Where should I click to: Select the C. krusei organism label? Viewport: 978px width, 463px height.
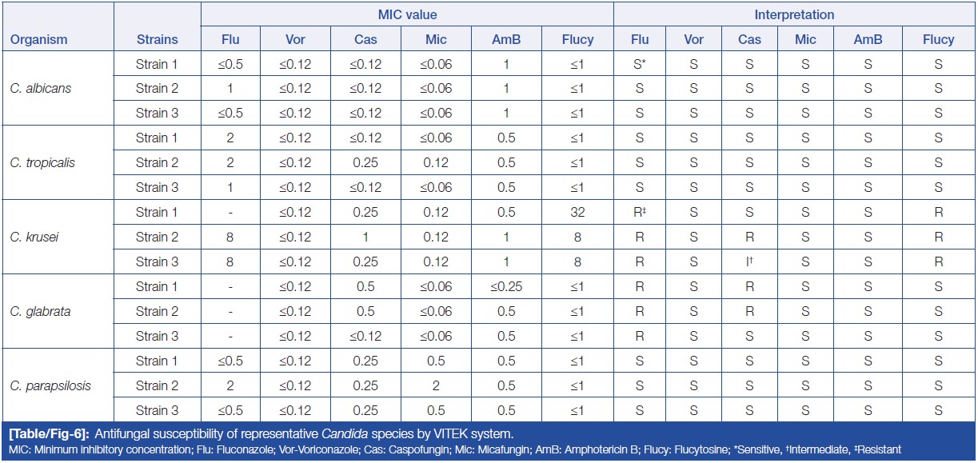point(34,237)
